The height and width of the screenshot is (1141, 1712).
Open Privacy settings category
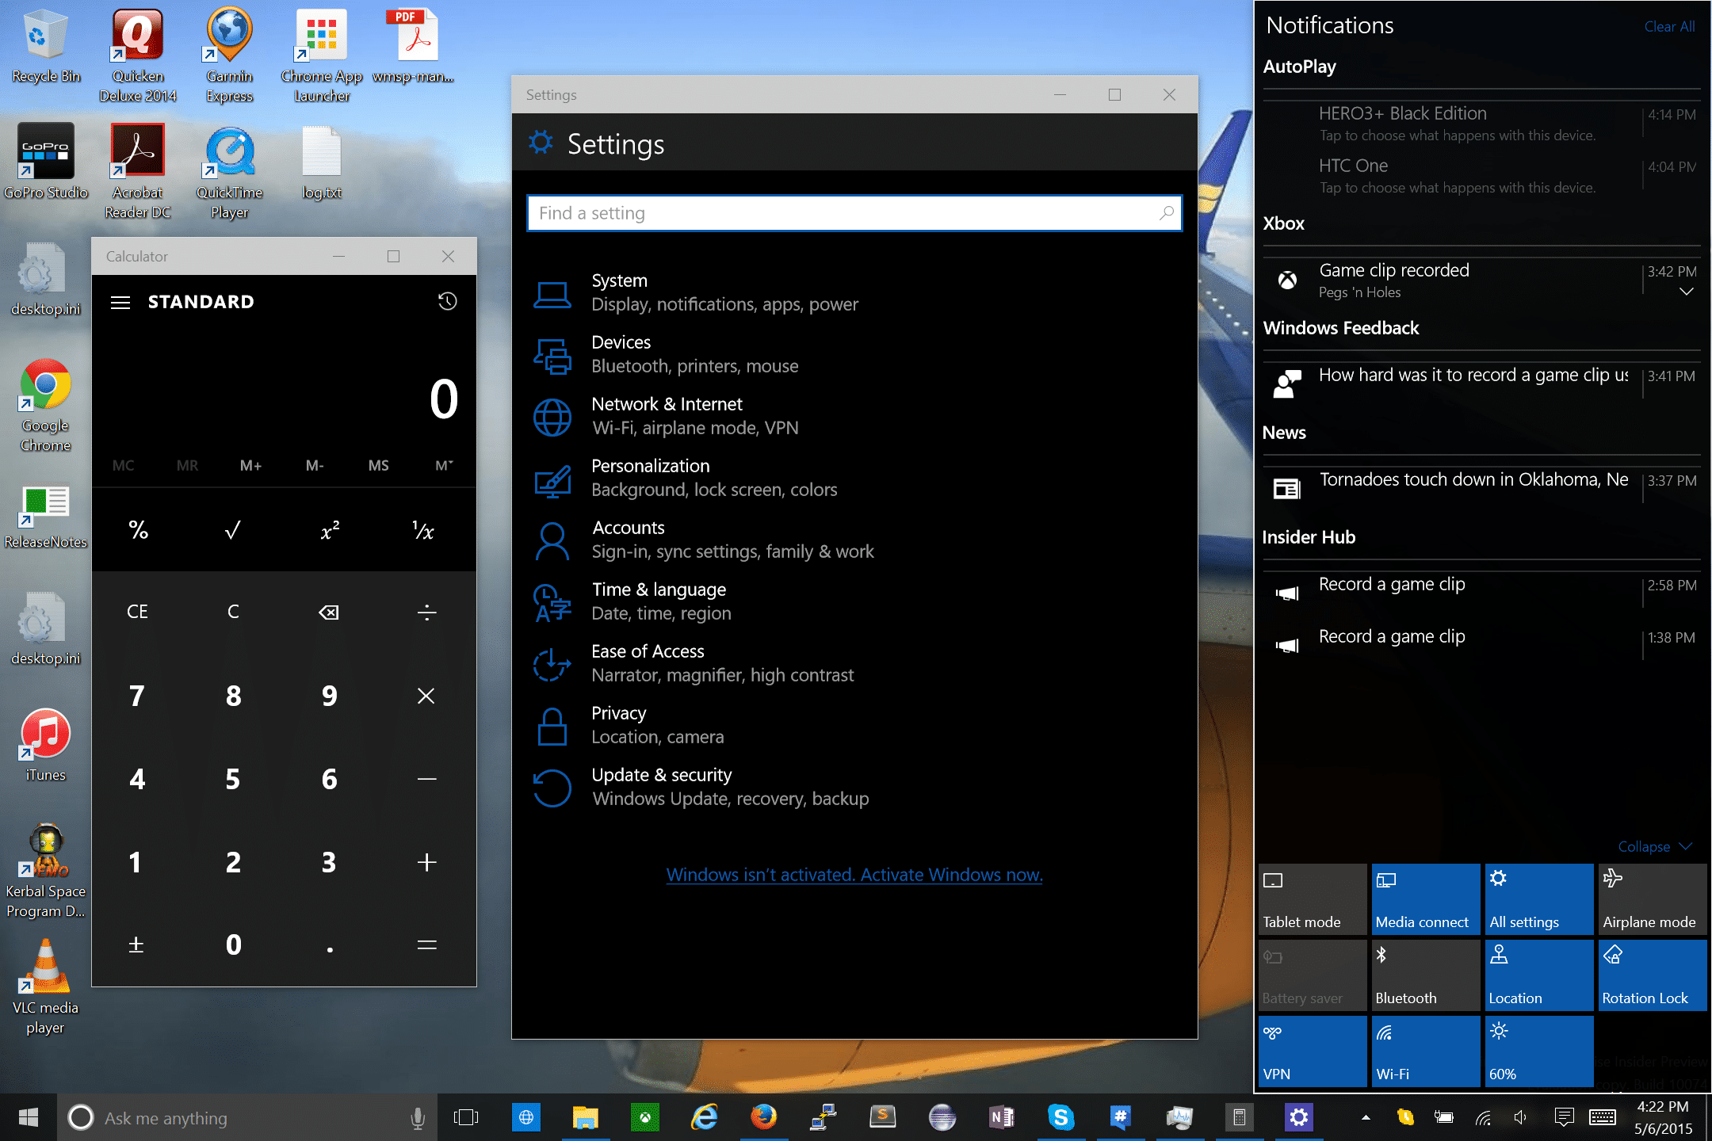854,725
